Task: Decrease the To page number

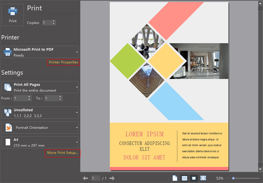Action: point(60,99)
